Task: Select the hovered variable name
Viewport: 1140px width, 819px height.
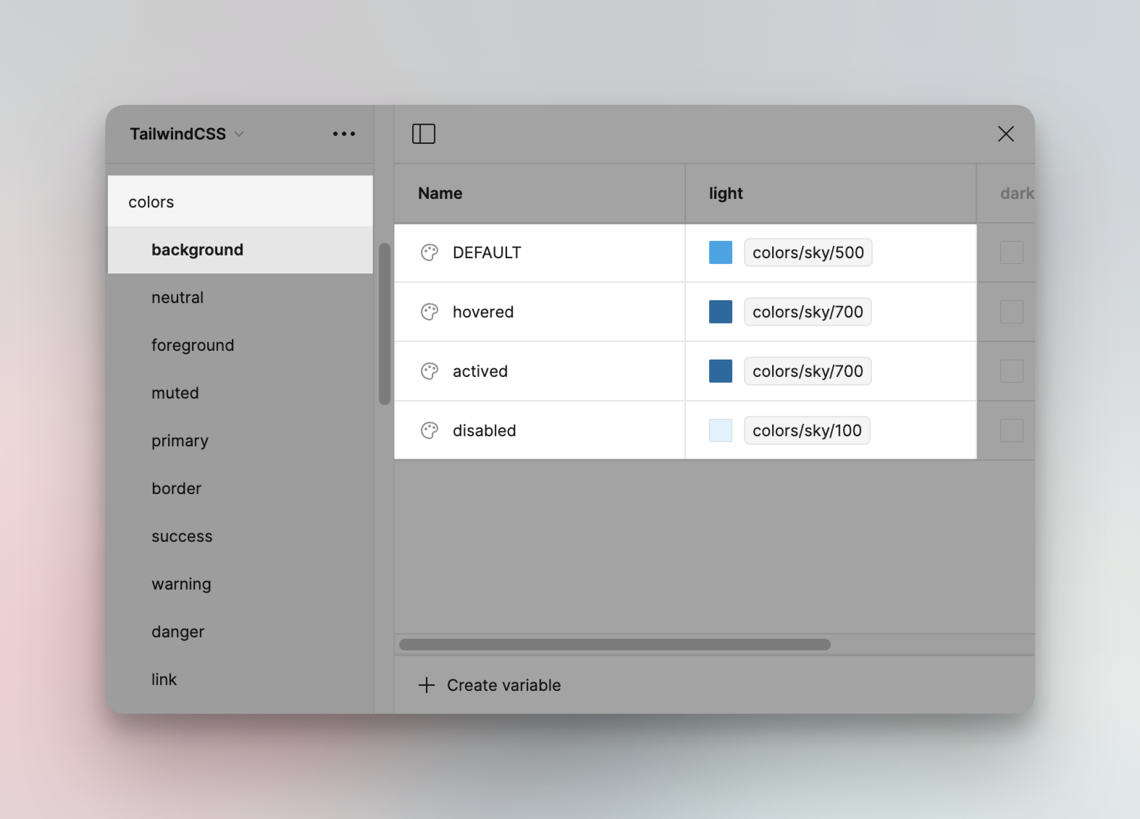Action: coord(483,312)
